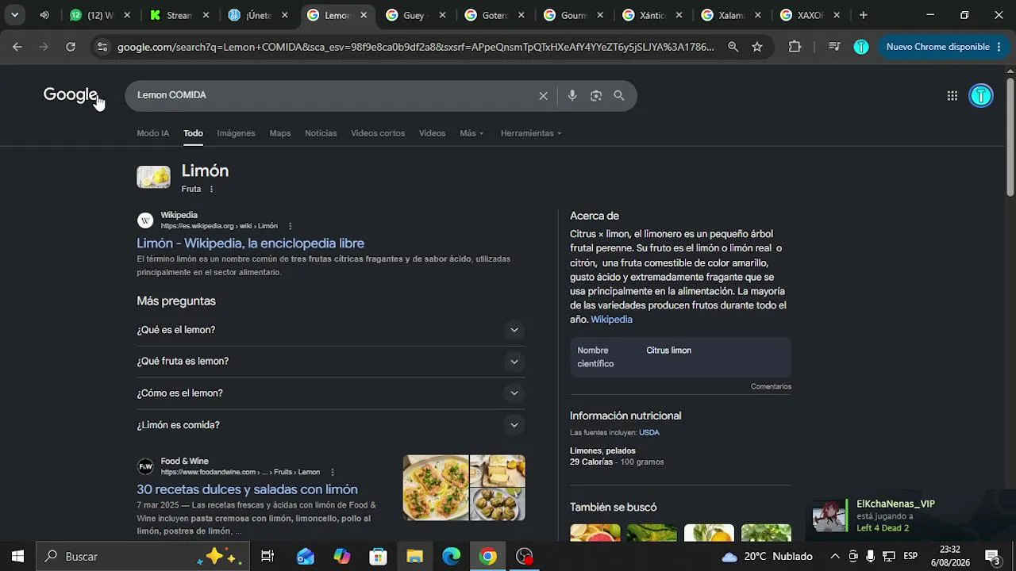The height and width of the screenshot is (571, 1016).
Task: Open more options for the Limón knowledge panel
Action: [x=211, y=190]
